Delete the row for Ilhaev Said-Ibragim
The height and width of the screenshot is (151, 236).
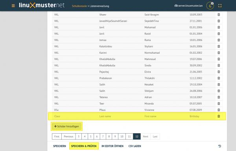(x=219, y=15)
